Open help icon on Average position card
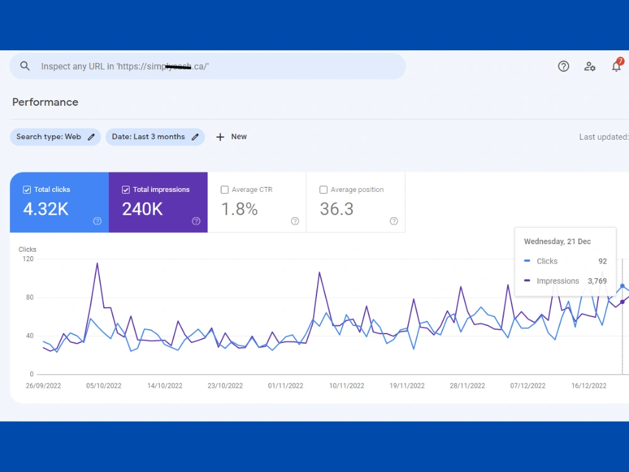 tap(394, 221)
